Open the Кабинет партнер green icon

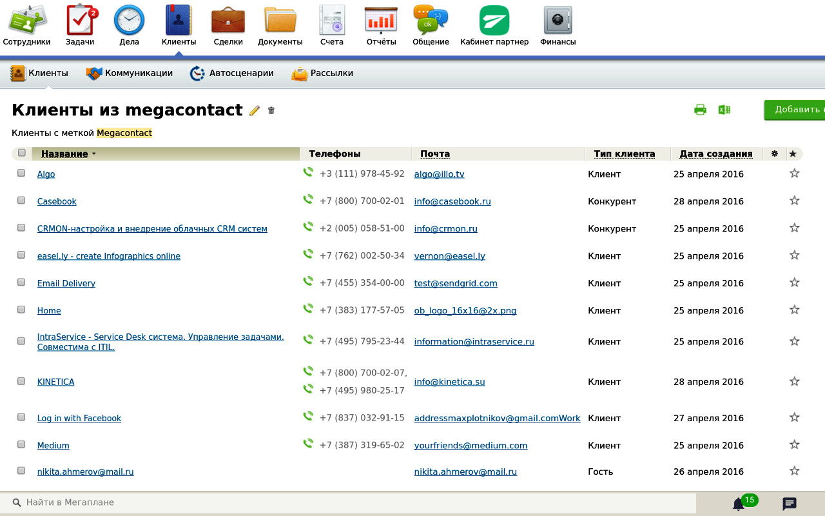(494, 26)
